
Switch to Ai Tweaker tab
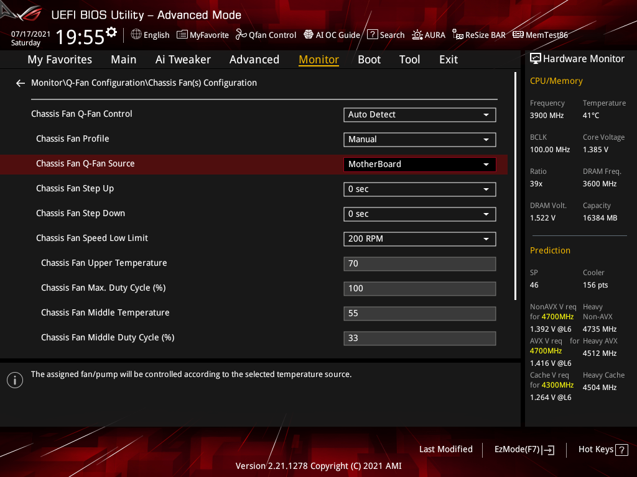(183, 60)
